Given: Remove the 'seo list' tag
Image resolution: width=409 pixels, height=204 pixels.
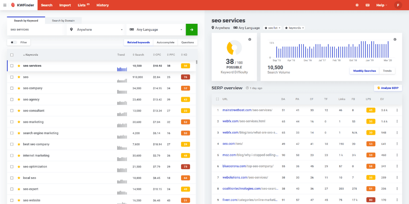Looking at the screenshot, I should coord(280,28).
